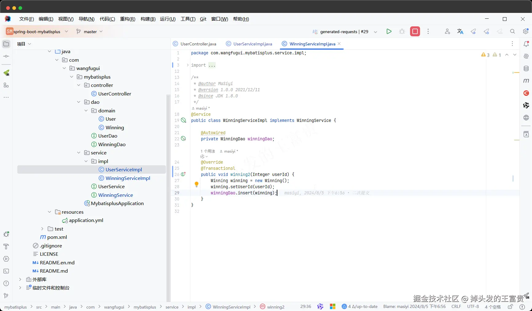Open the spiral AI Assistant icon in right sidebar
Image resolution: width=532 pixels, height=311 pixels.
526,56
